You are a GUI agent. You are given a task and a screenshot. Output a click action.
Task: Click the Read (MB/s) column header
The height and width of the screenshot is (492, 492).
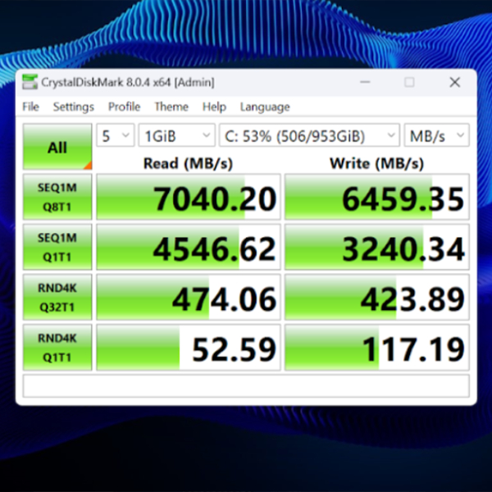188,163
